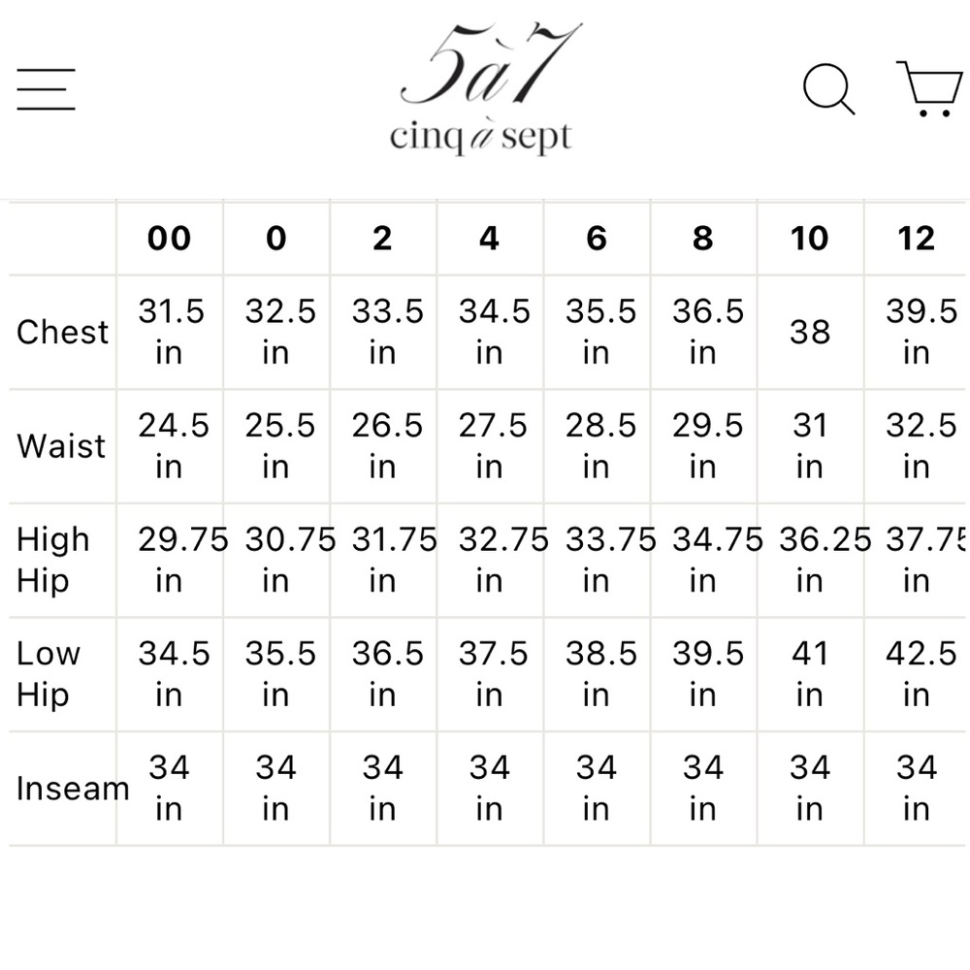Viewport: 970px width, 970px height.
Task: Select the size 8 column header
Action: coord(703,239)
